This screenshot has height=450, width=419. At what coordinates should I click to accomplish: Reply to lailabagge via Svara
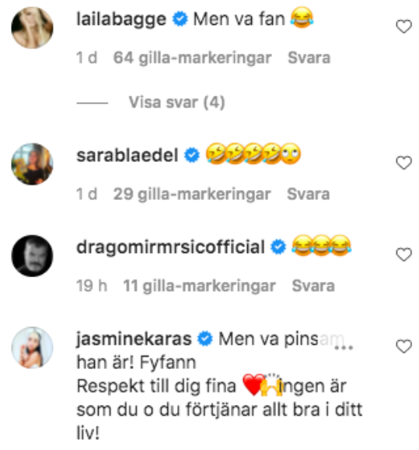pos(309,58)
